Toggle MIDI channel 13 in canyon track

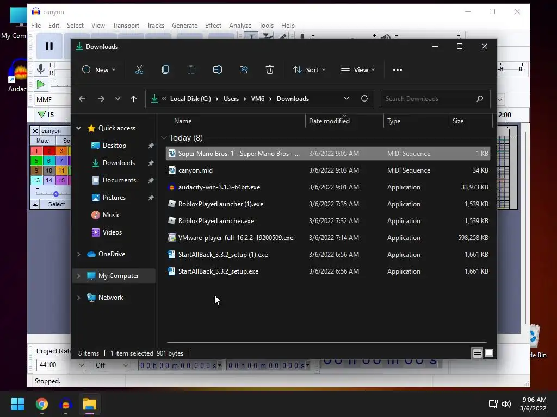pos(36,180)
